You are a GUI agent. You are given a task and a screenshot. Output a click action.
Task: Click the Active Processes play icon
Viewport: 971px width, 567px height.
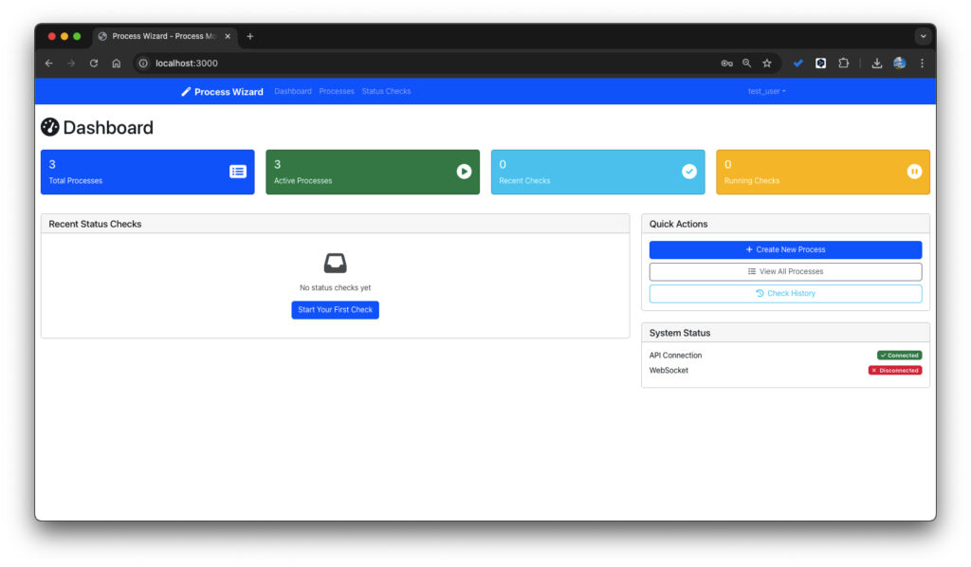click(x=464, y=172)
